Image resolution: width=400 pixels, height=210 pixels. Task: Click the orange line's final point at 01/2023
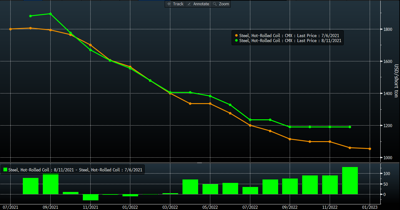pyautogui.click(x=370, y=149)
